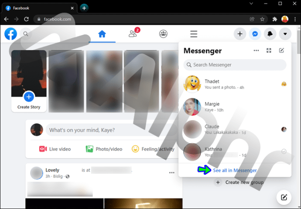
Task: Open the hamburger menu tab
Action: (194, 34)
